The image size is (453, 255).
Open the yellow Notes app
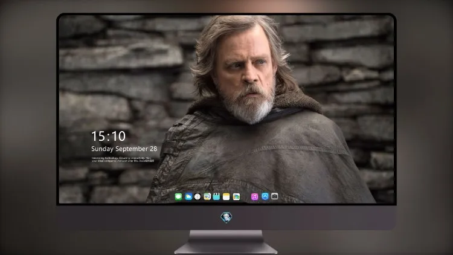pos(226,196)
